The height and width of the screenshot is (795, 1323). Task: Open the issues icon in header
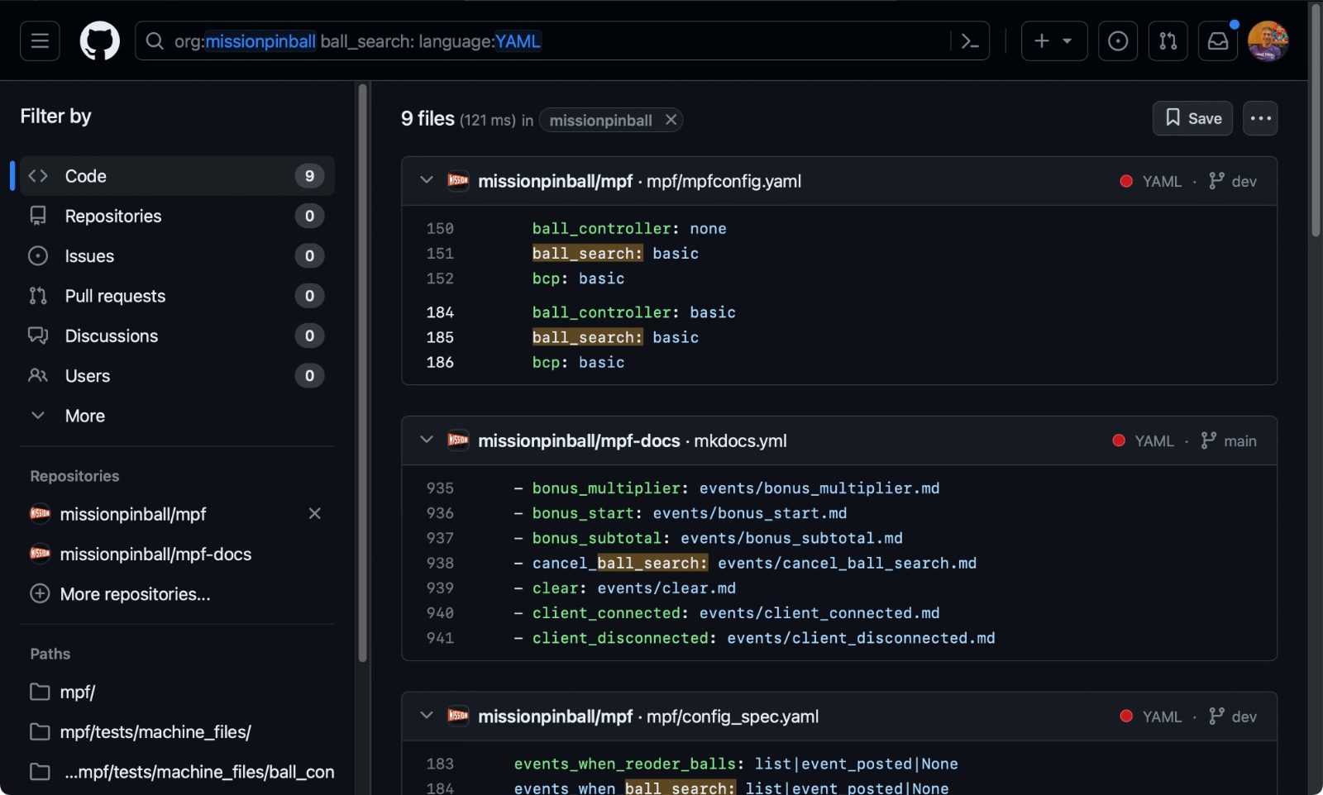point(1117,41)
